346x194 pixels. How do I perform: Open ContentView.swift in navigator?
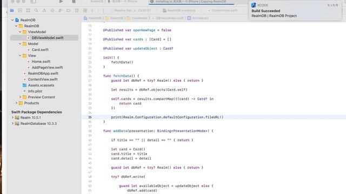43,79
